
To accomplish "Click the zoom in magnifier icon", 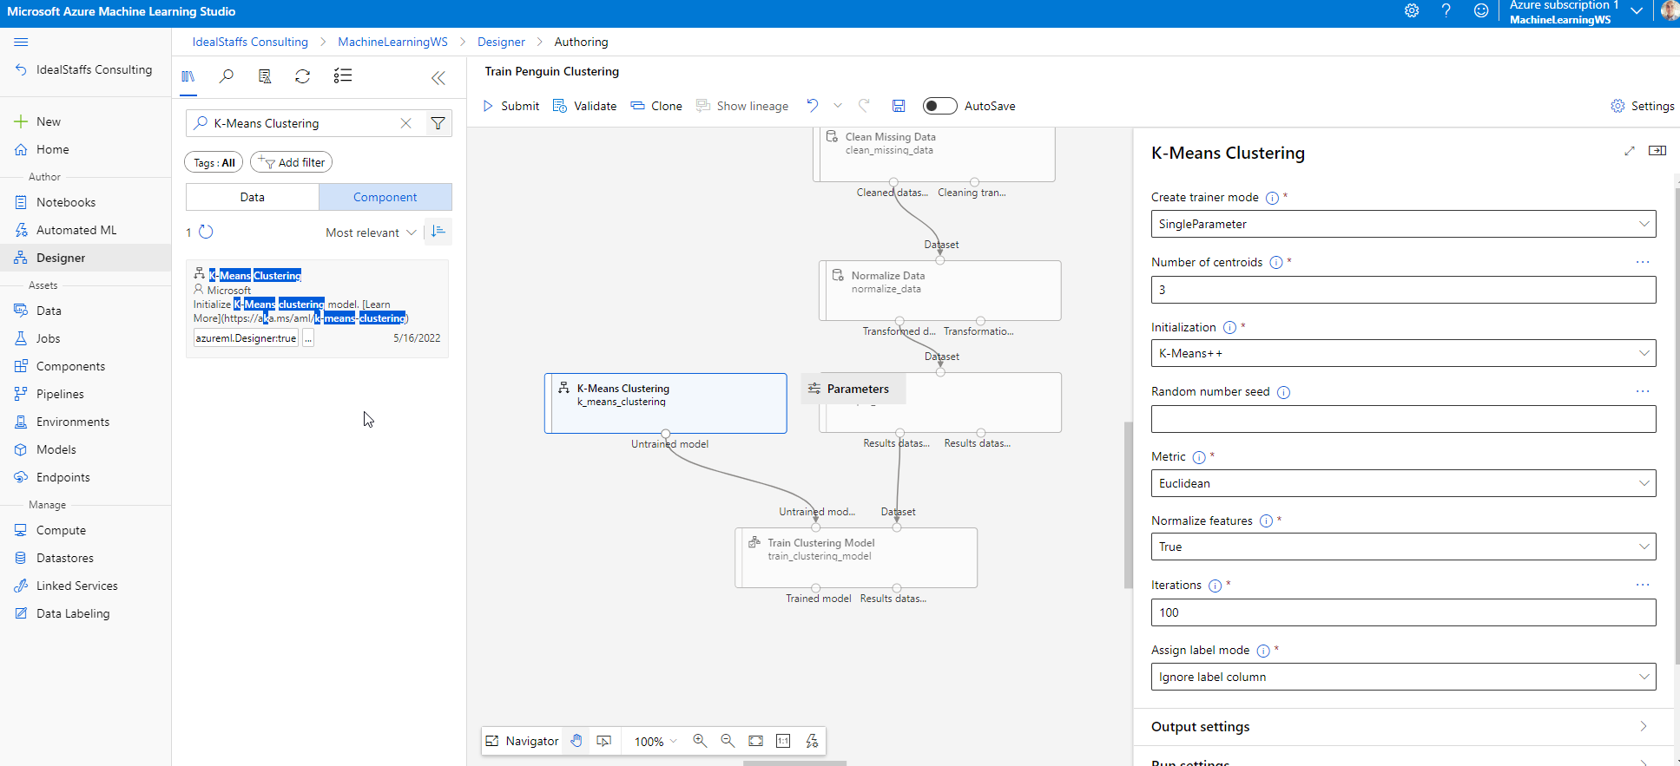I will pos(700,741).
